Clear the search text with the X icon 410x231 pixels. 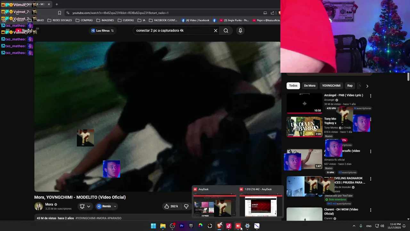click(216, 31)
